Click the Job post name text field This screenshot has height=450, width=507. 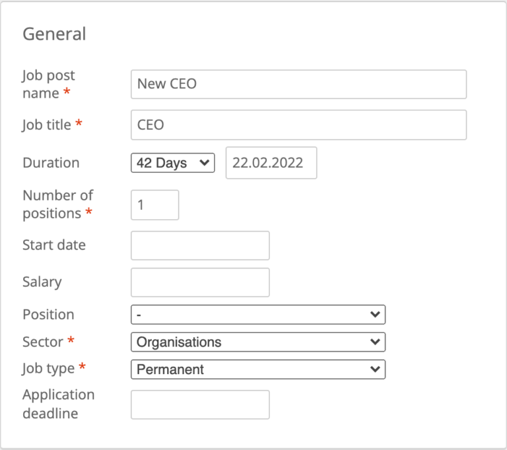point(298,84)
